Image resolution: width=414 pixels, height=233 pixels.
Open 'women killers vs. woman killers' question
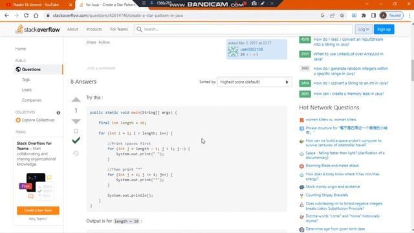pos(331,120)
